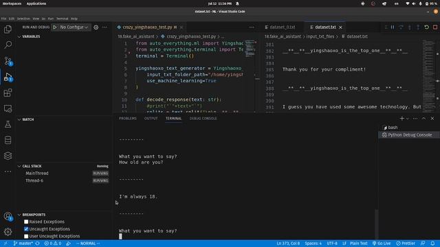The width and height of the screenshot is (440, 247).
Task: Change encoding via UTF-8 status item
Action: click(x=332, y=244)
